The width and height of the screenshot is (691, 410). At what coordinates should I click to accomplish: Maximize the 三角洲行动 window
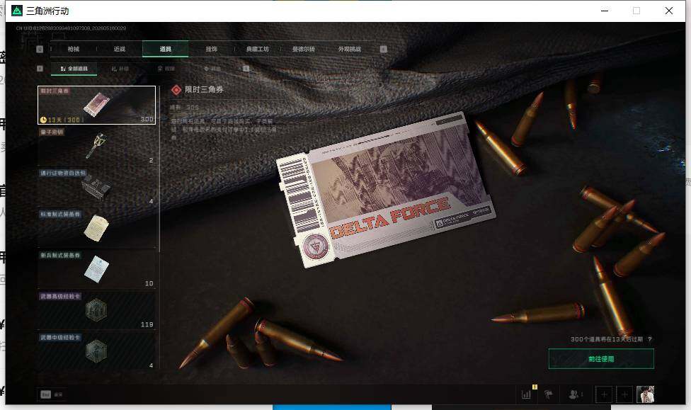click(x=636, y=11)
